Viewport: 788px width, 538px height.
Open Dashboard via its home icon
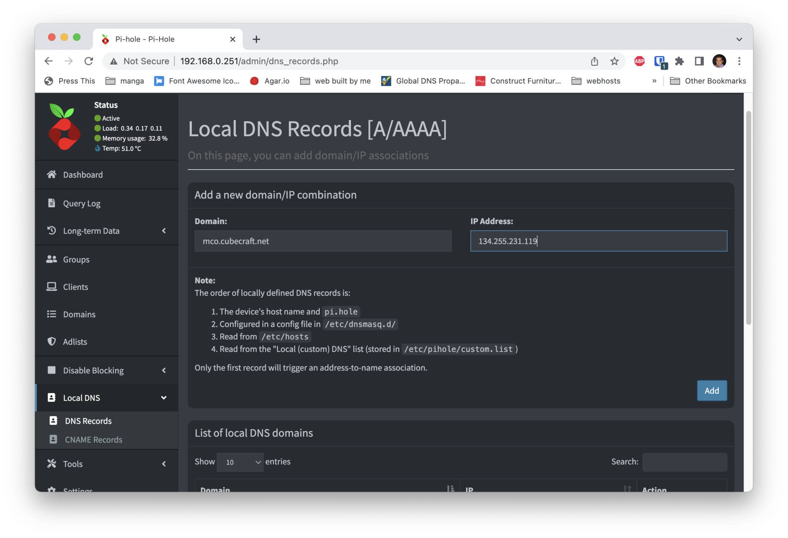(52, 175)
